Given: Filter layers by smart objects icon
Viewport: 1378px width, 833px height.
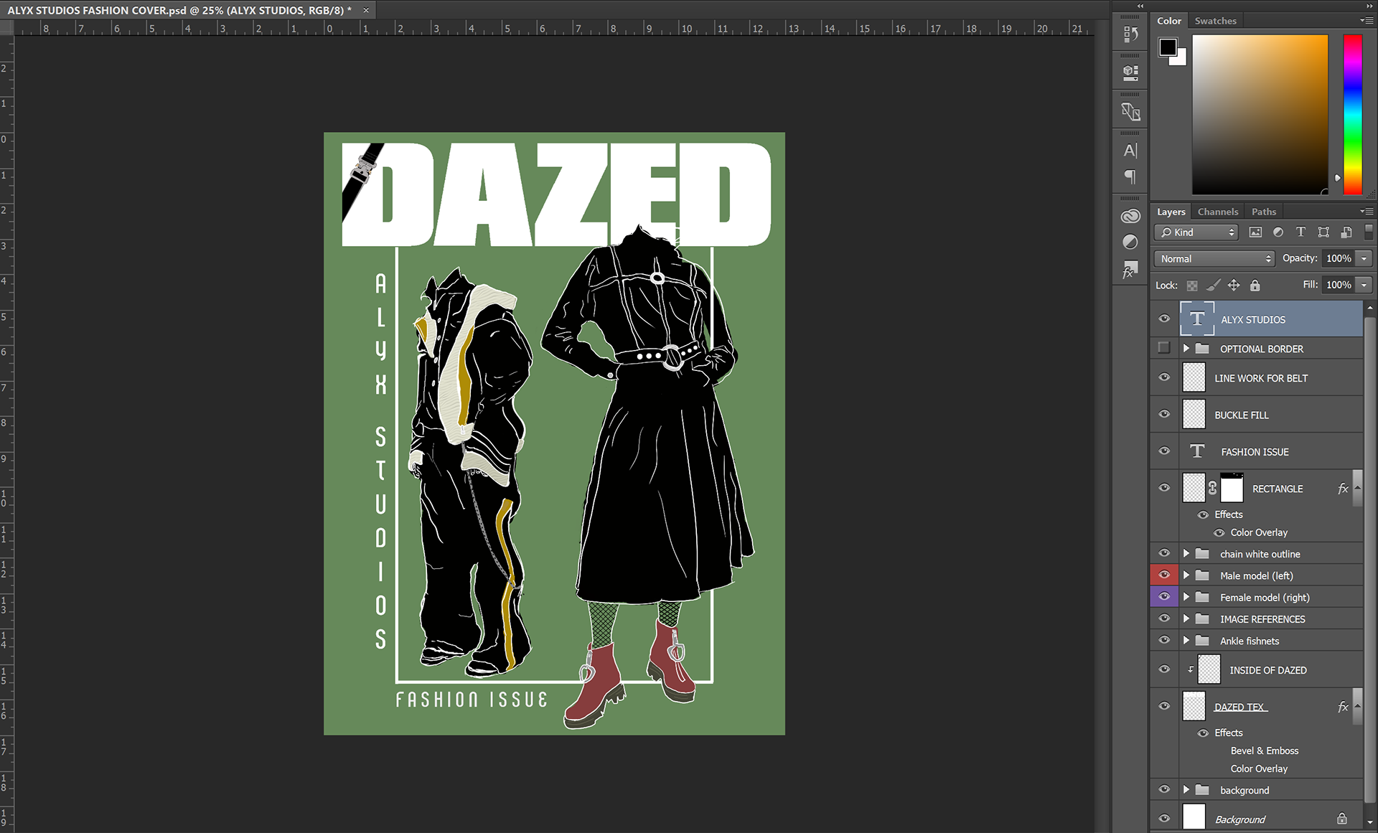Looking at the screenshot, I should point(1346,232).
